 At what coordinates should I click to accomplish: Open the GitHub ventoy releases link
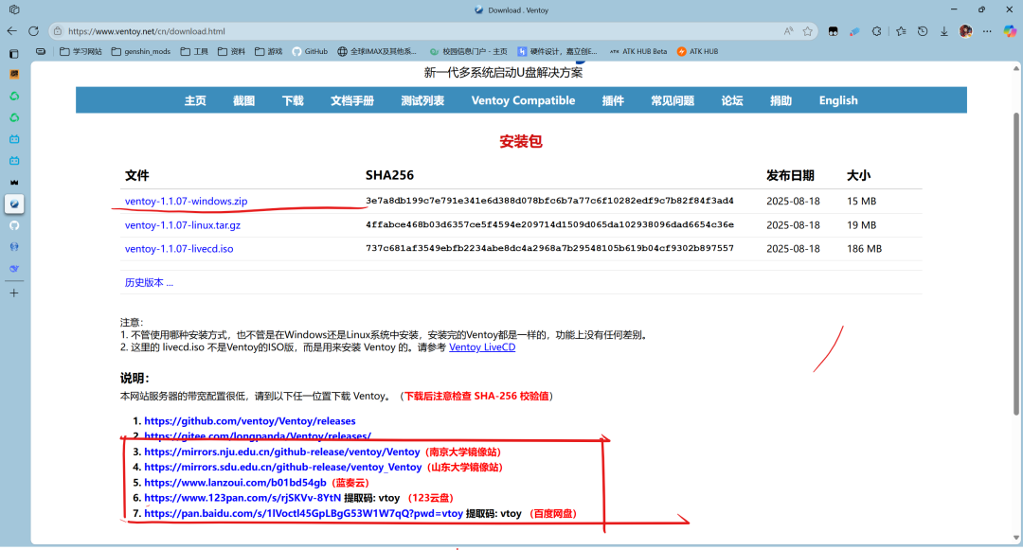click(x=250, y=420)
